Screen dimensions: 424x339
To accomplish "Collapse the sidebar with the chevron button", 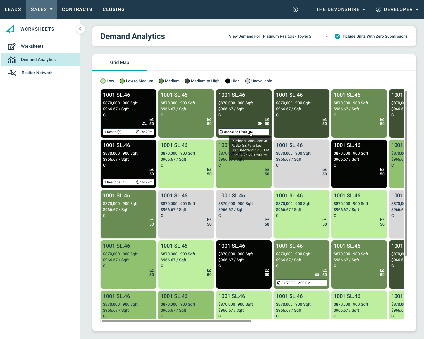I will (x=80, y=29).
